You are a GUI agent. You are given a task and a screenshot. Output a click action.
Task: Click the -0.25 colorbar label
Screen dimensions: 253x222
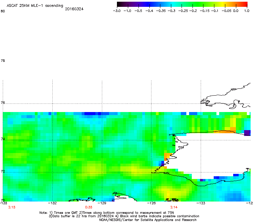183,11
